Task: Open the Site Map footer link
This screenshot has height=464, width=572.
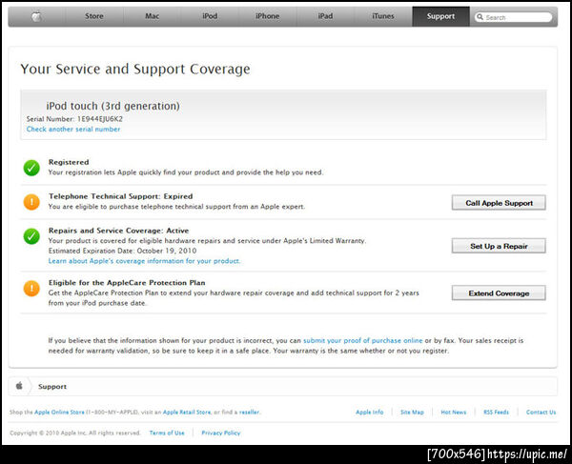Action: click(x=412, y=413)
